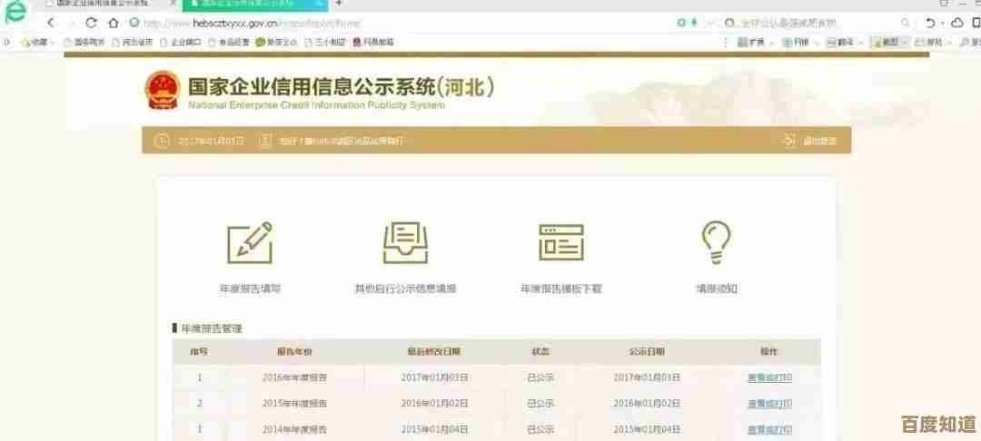
Task: Open the 扩展 extensions toolbar item
Action: [751, 43]
